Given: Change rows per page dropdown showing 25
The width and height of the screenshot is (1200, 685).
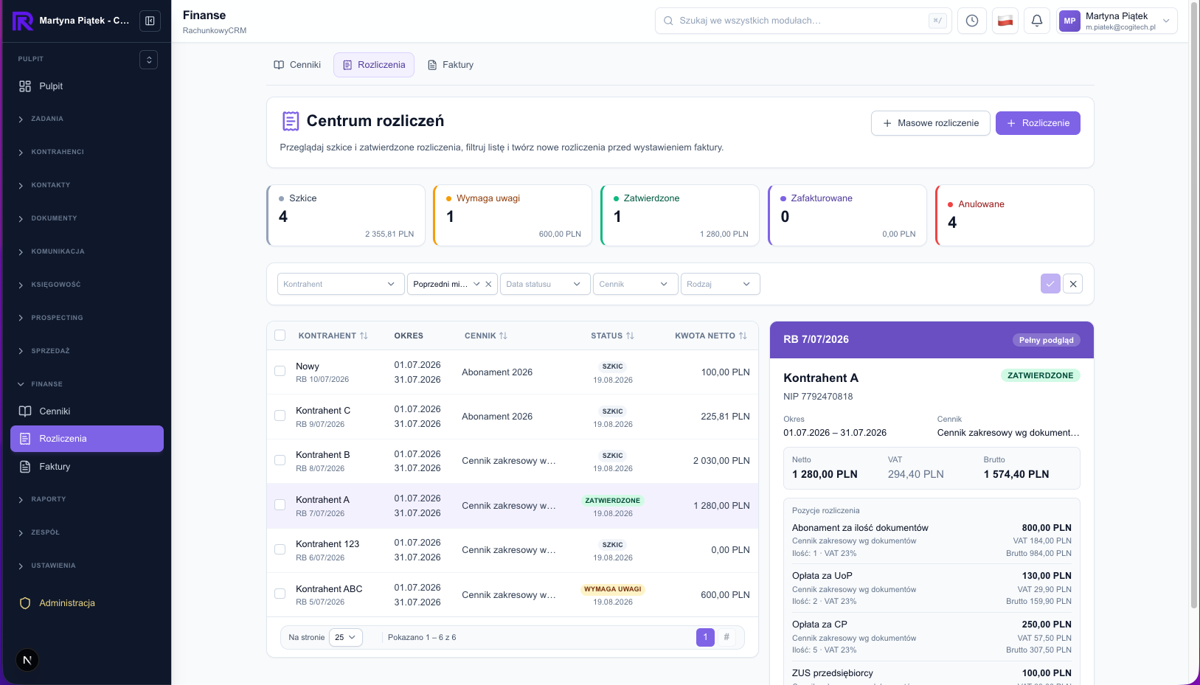Looking at the screenshot, I should [x=345, y=637].
